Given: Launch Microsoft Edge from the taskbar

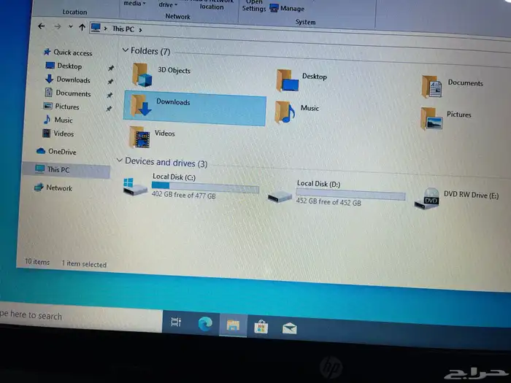Looking at the screenshot, I should pyautogui.click(x=205, y=324).
